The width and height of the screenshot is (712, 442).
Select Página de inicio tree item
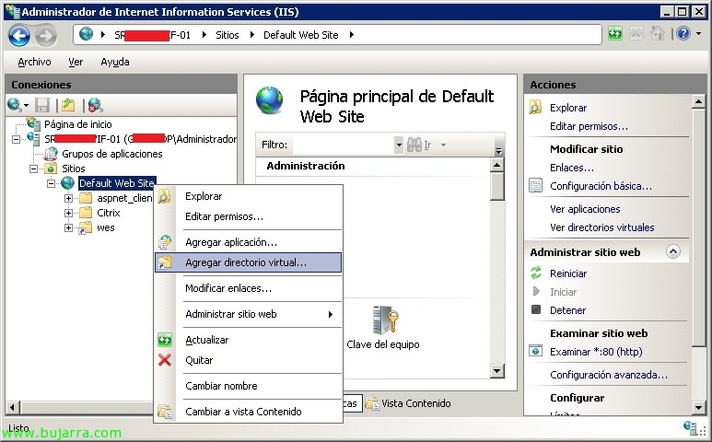click(x=77, y=124)
